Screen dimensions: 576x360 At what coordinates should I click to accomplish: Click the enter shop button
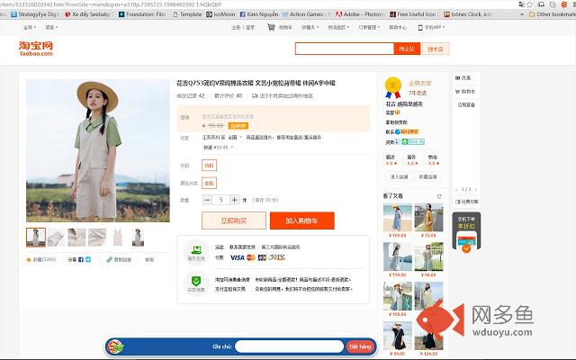(x=400, y=176)
